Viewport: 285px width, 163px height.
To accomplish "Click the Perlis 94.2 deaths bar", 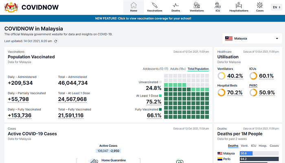I will pyautogui.click(x=259, y=159).
